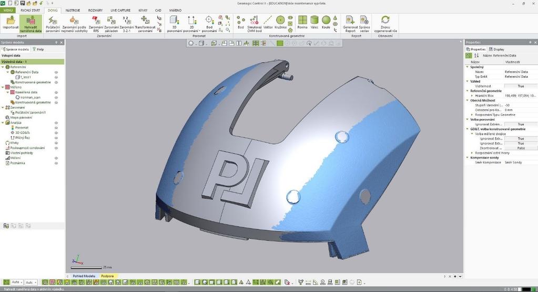Toggle visibility of 3D GD&Ts
This screenshot has height=292, width=538.
56,133
